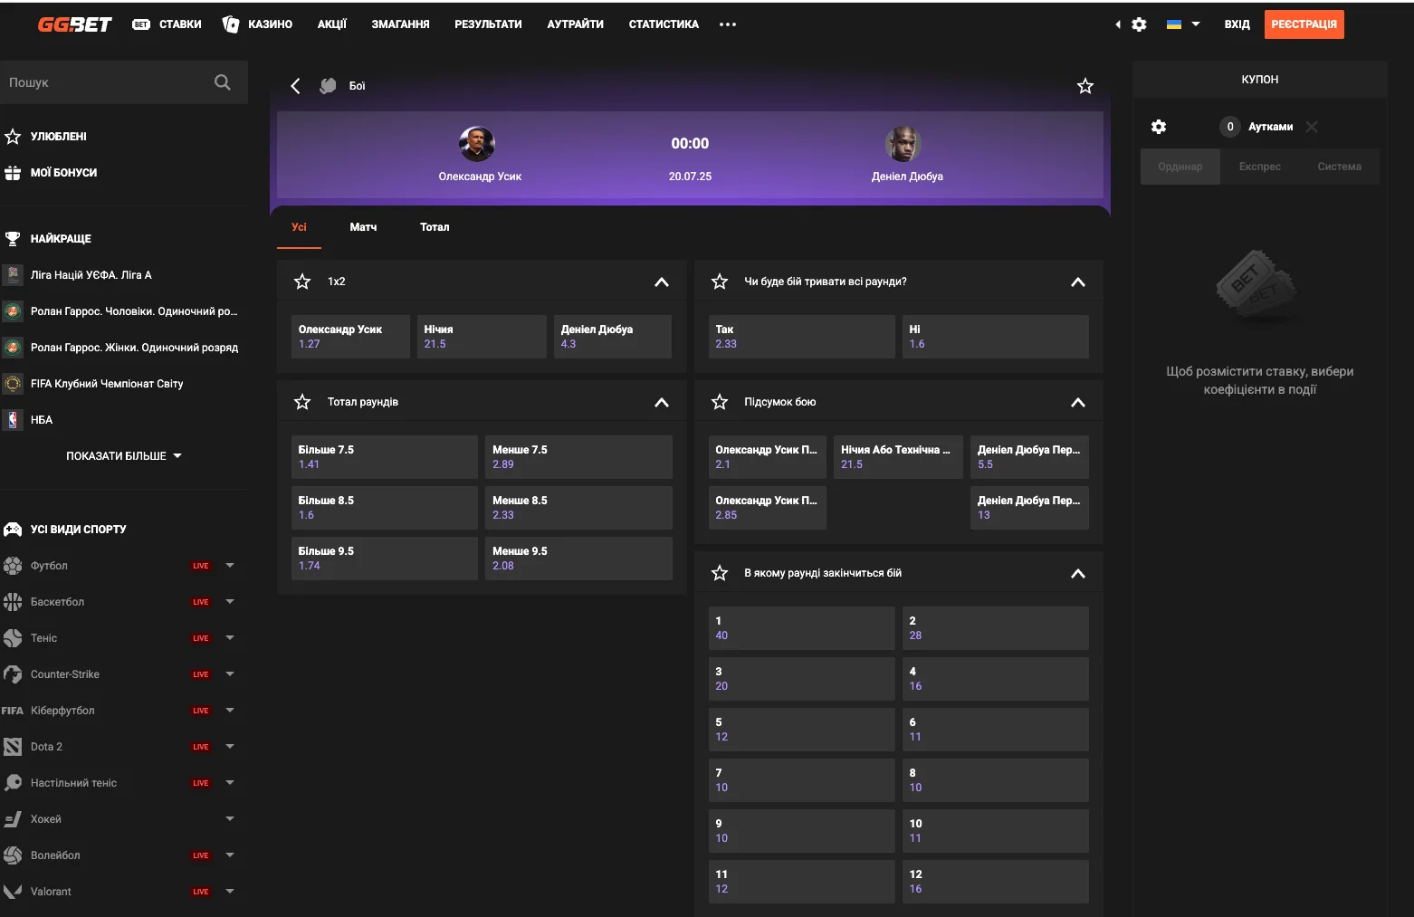Collapse the Підсумок бою section

[1078, 402]
